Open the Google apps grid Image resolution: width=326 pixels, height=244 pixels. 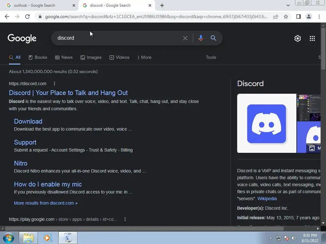pos(312,38)
